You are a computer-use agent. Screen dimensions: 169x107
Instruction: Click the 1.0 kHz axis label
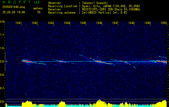tap(2, 48)
